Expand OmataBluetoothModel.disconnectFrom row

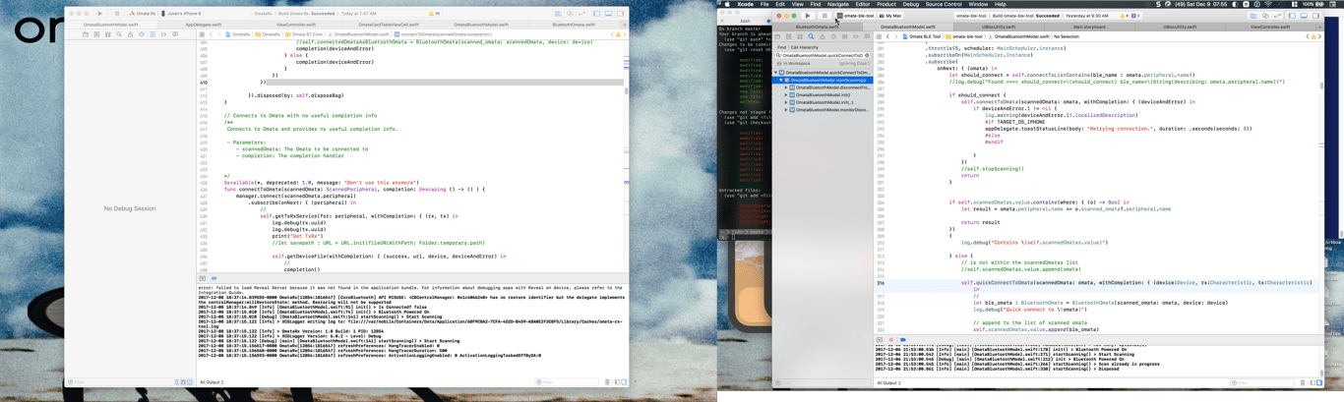click(786, 87)
